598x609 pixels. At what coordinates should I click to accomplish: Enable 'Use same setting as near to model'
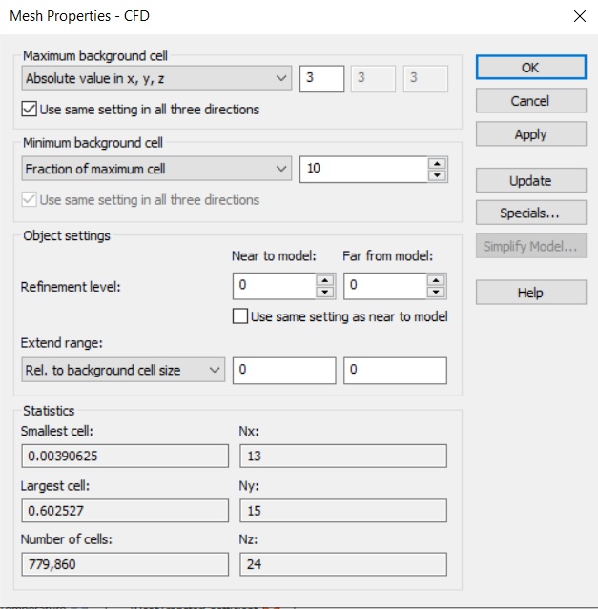[240, 316]
